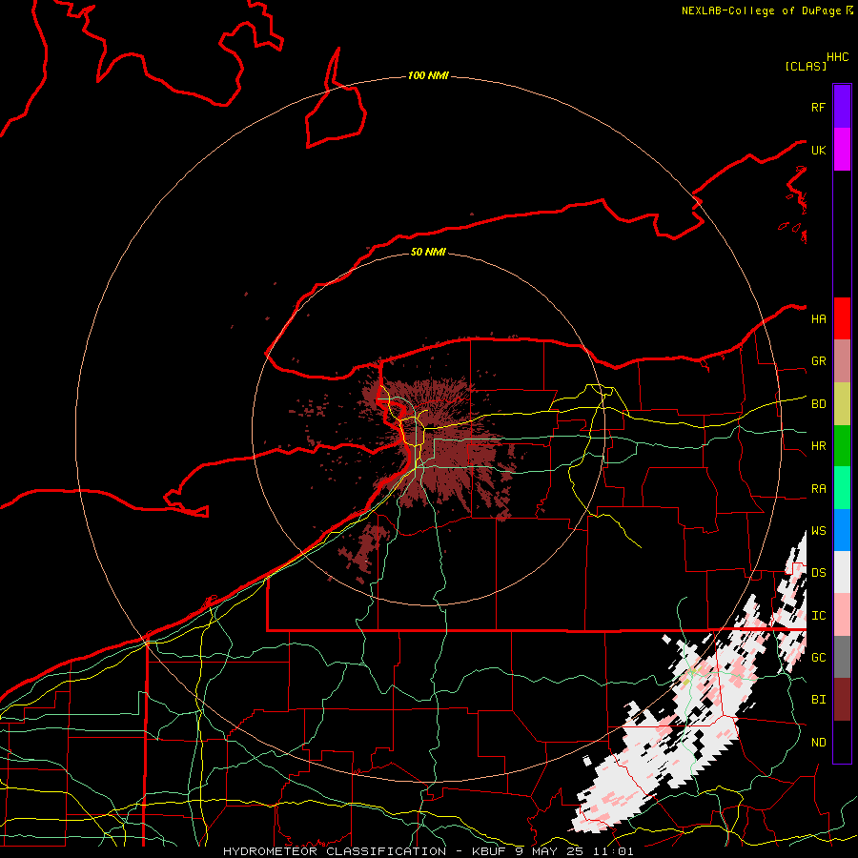Click the HA red legend swatch

coord(842,318)
